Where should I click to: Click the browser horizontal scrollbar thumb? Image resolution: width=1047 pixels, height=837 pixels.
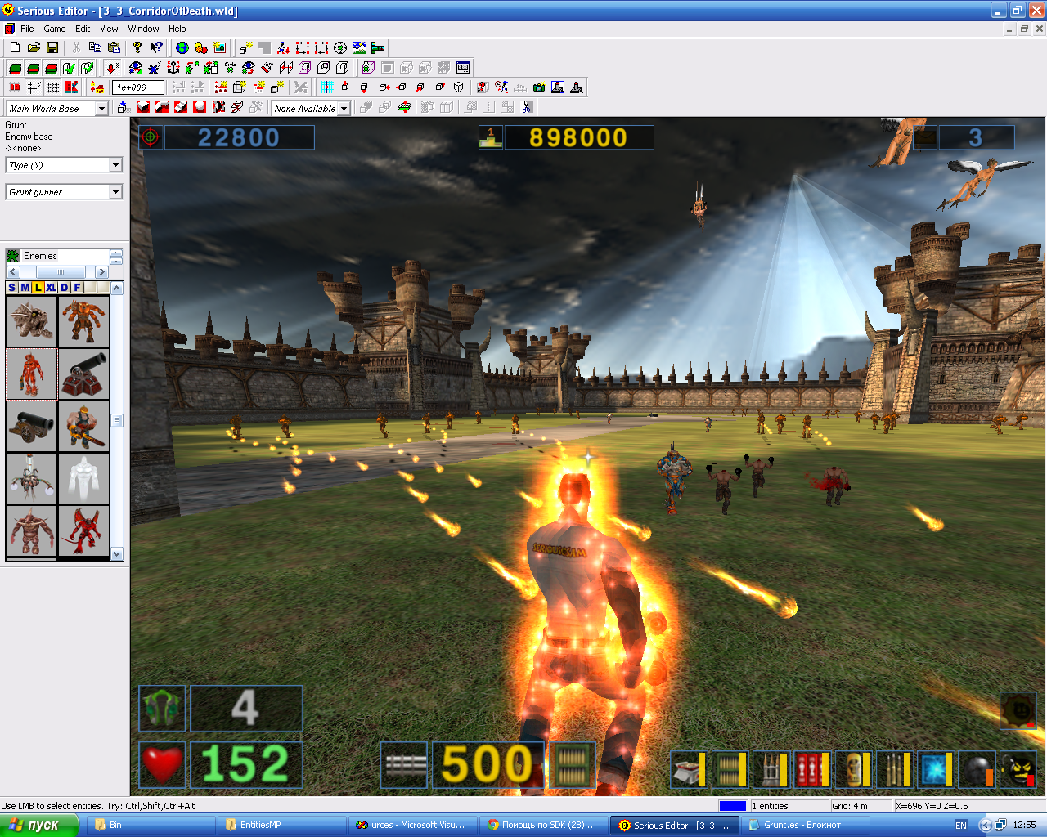point(61,272)
